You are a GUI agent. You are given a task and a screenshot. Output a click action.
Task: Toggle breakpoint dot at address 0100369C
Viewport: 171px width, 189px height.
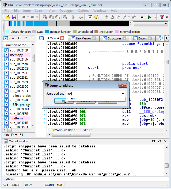(44, 119)
